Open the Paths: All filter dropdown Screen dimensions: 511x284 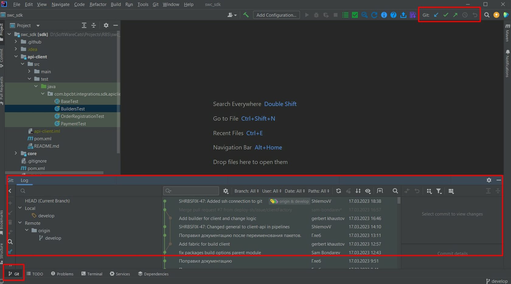tap(319, 191)
